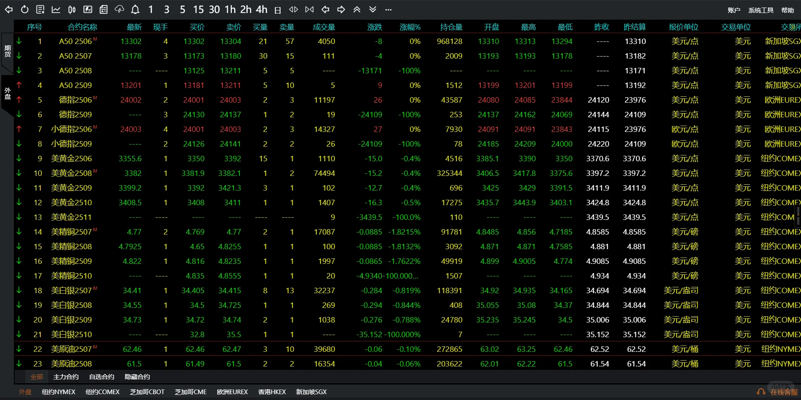Image resolution: width=801 pixels, height=400 pixels.
Task: Open the order list icon with yen symbol
Action: coord(40,9)
